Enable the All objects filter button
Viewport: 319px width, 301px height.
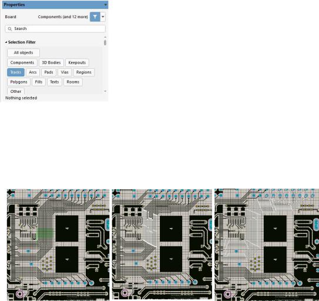pyautogui.click(x=23, y=53)
